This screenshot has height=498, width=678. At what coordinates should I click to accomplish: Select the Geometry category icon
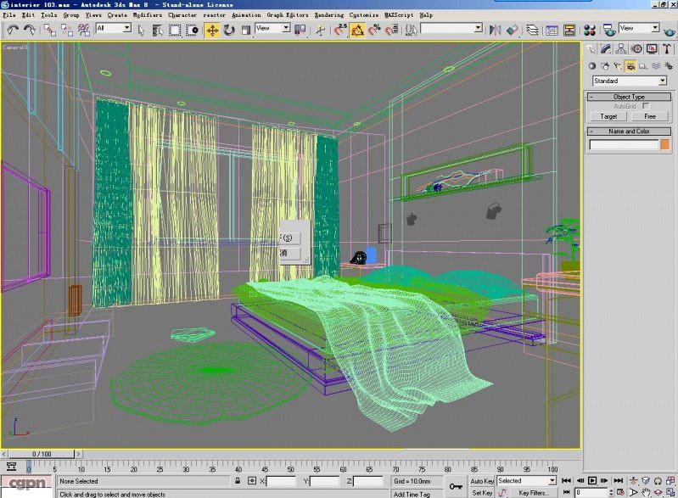click(x=592, y=66)
